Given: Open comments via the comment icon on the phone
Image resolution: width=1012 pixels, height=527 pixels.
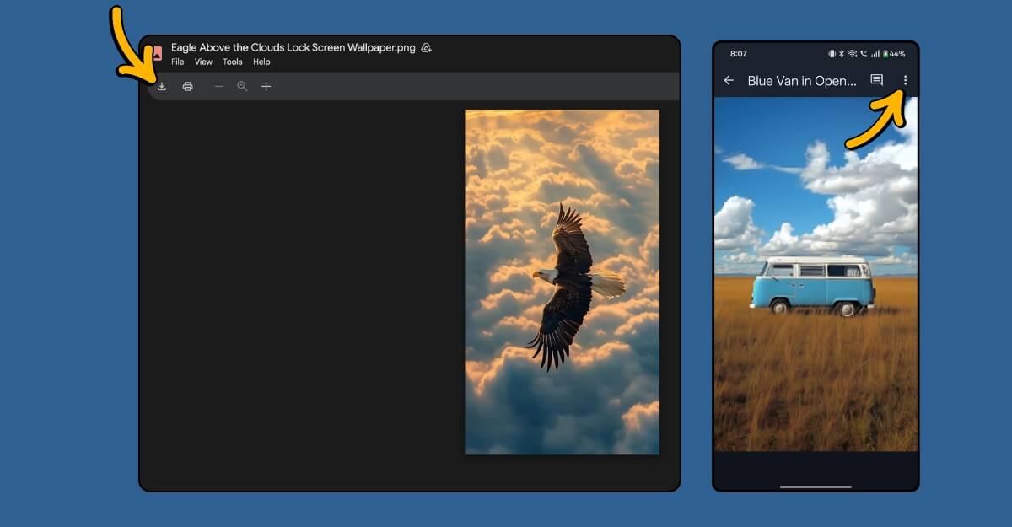Looking at the screenshot, I should tap(875, 80).
